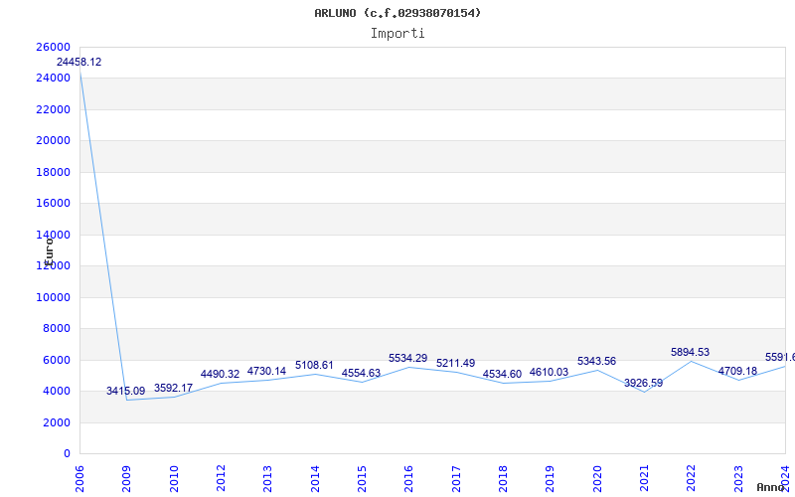
Task: Select the 5534.29 data label
Action: coord(408,359)
